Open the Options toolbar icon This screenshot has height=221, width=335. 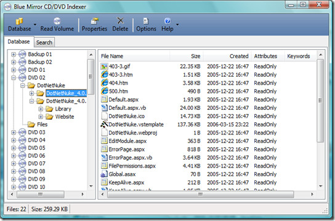tap(146, 21)
